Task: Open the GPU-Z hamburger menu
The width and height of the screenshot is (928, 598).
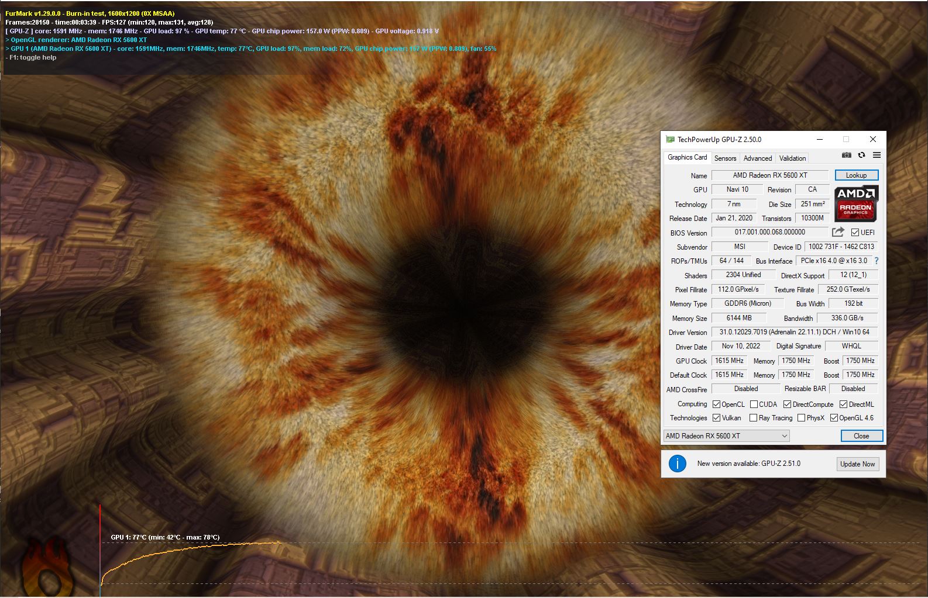Action: pyautogui.click(x=877, y=155)
